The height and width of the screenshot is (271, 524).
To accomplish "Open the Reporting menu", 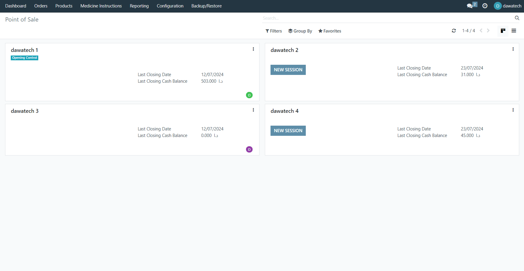I will point(139,6).
